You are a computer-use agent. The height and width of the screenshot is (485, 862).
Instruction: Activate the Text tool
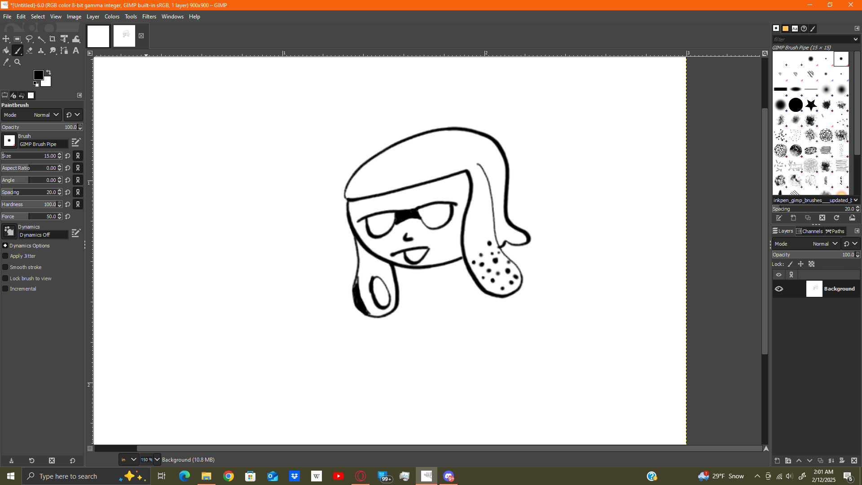point(76,51)
